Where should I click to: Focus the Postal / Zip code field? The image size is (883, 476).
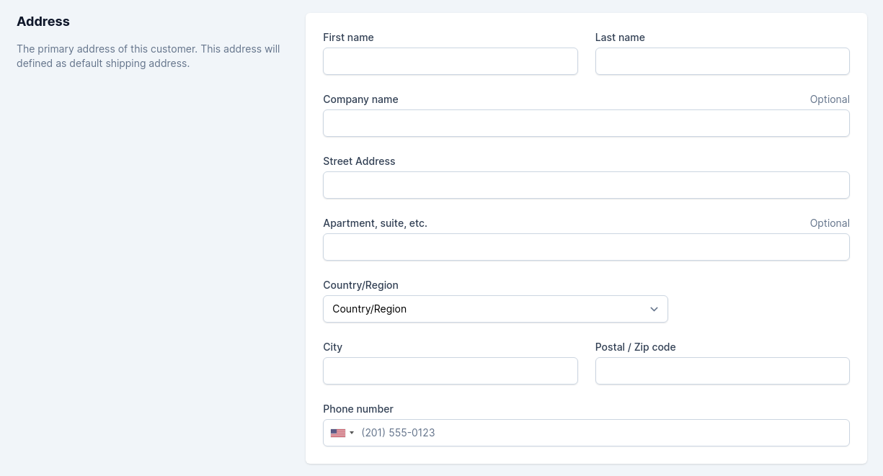click(x=722, y=371)
